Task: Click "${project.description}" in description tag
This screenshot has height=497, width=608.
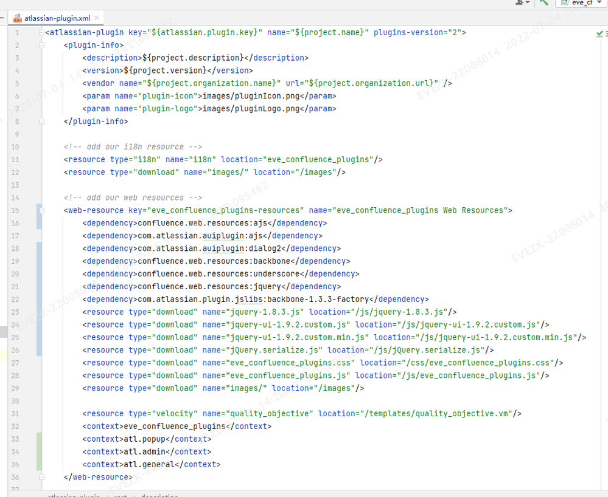Action: click(x=193, y=58)
